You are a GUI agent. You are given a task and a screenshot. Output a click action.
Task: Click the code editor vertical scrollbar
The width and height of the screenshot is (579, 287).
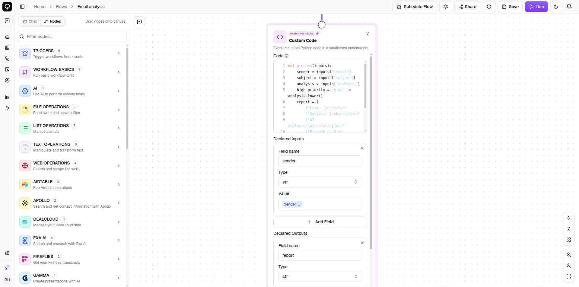click(365, 86)
